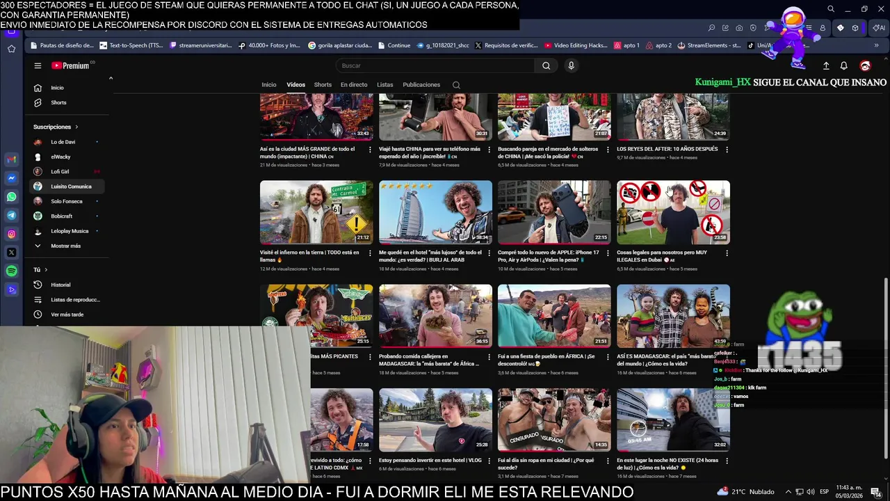This screenshot has width=890, height=501.
Task: Expand the Suscripciones section chevron
Action: click(76, 127)
